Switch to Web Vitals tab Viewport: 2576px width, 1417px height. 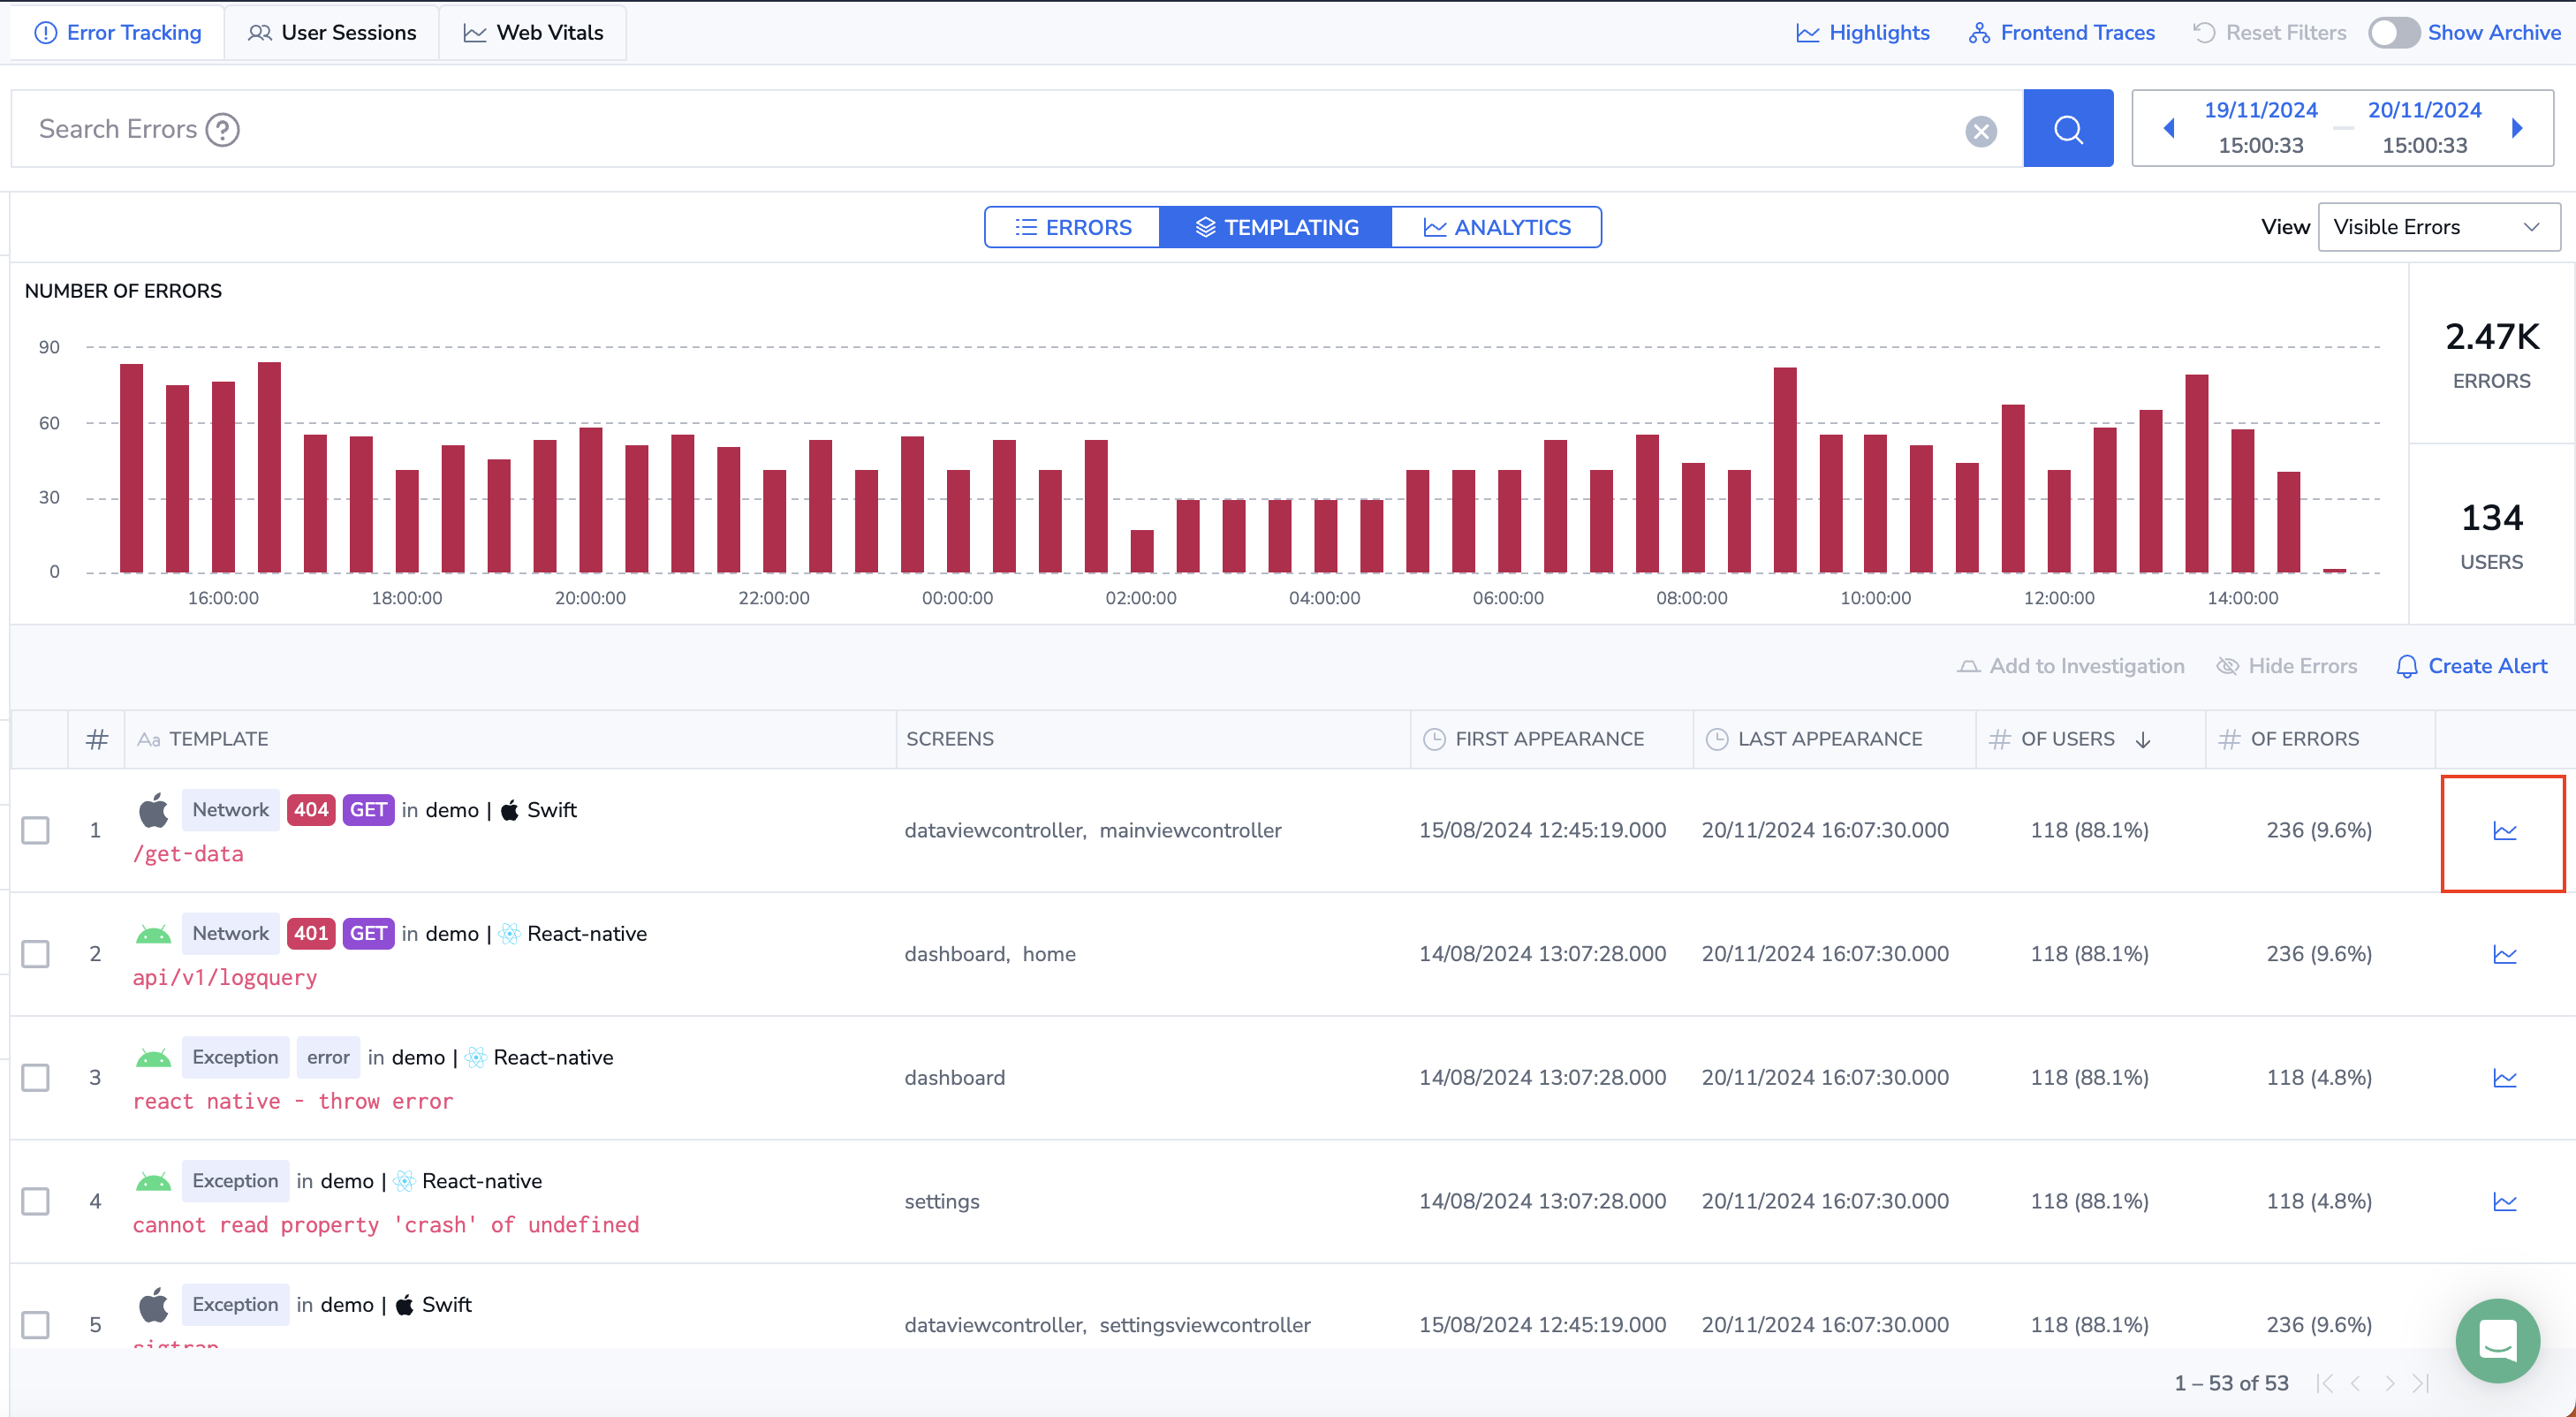click(x=533, y=33)
